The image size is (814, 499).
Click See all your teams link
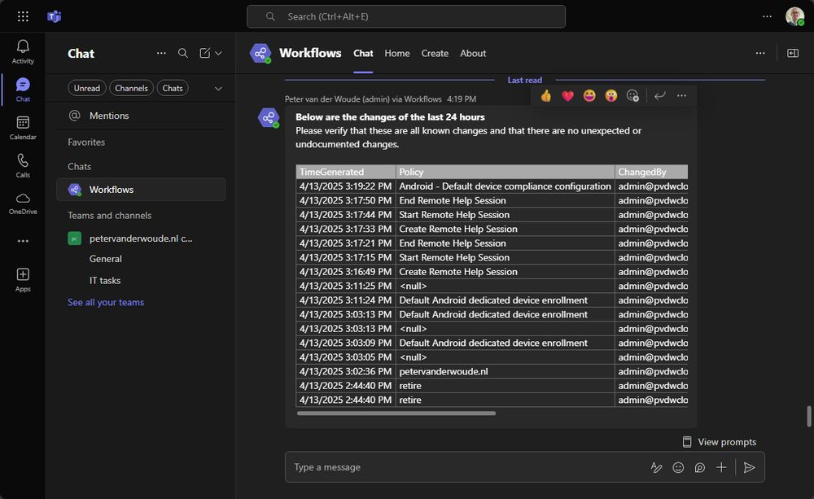click(106, 302)
